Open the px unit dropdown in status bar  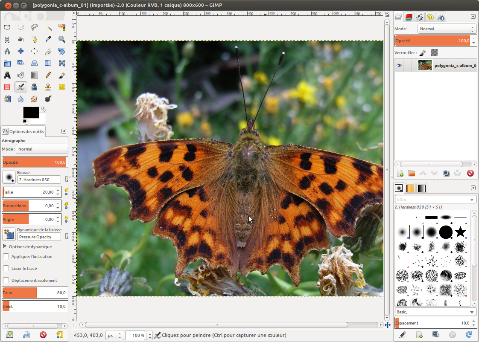[115, 336]
